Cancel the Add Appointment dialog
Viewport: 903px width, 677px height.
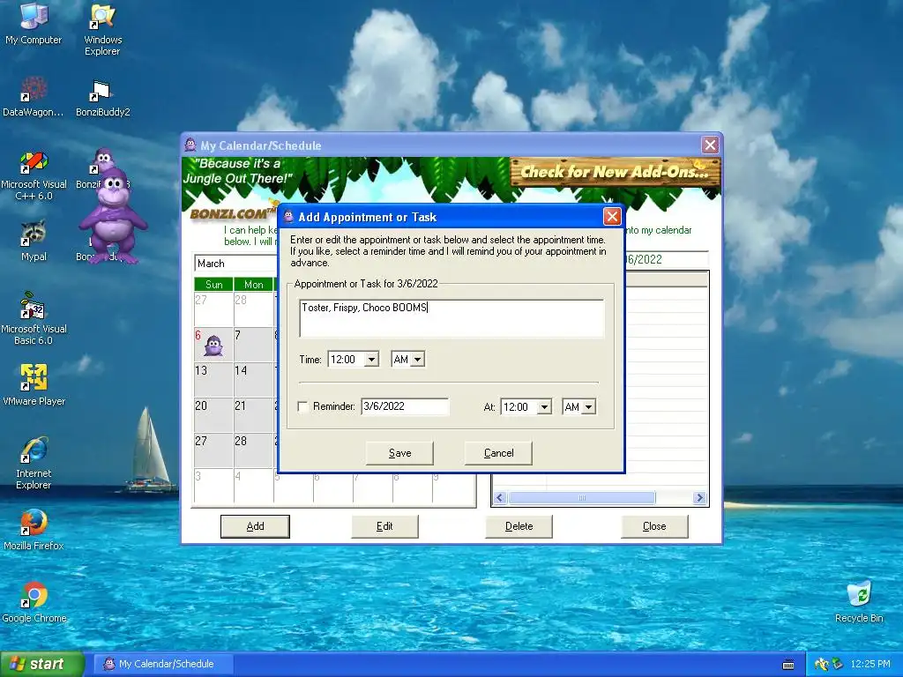(498, 453)
